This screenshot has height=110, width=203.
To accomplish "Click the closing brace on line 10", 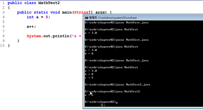I will 9,46.
